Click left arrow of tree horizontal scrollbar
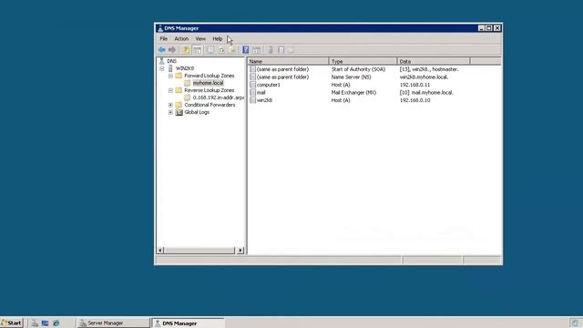Viewport: 583px width, 328px height. (160, 251)
